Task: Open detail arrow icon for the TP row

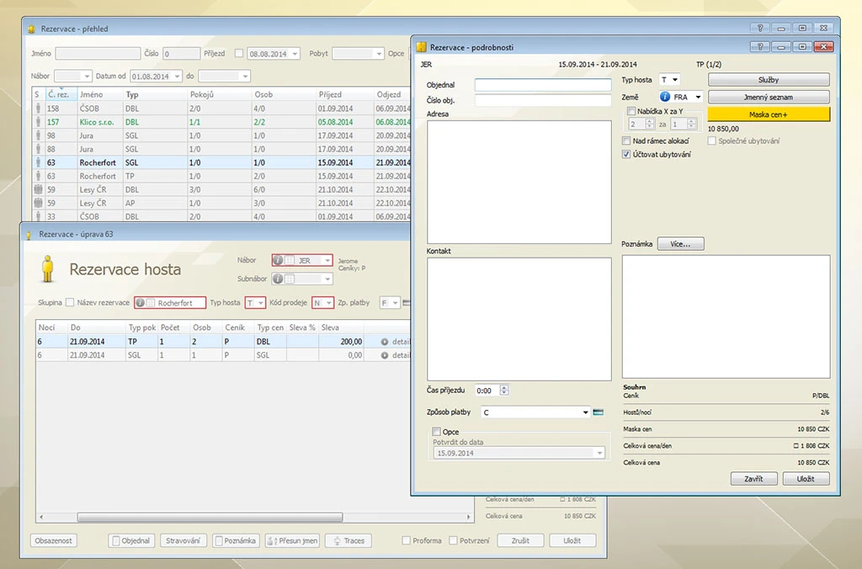Action: coord(385,342)
